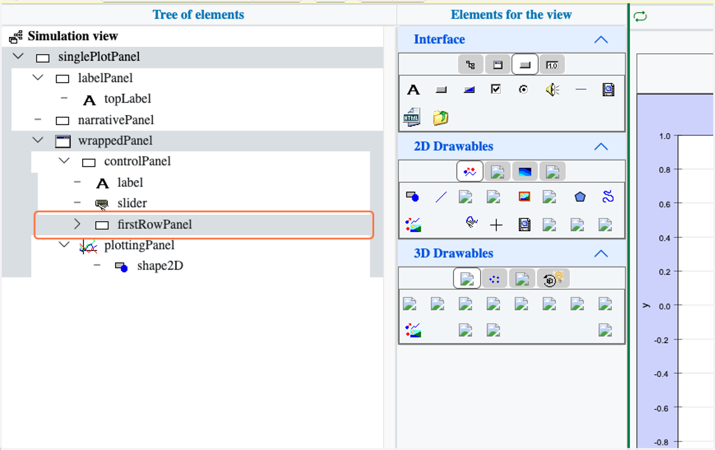
Task: Select the slider element in the tree
Action: click(x=132, y=203)
